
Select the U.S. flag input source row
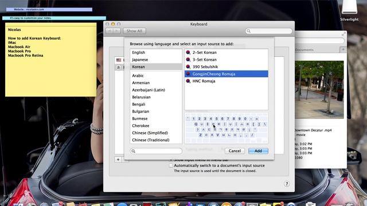tap(119, 60)
